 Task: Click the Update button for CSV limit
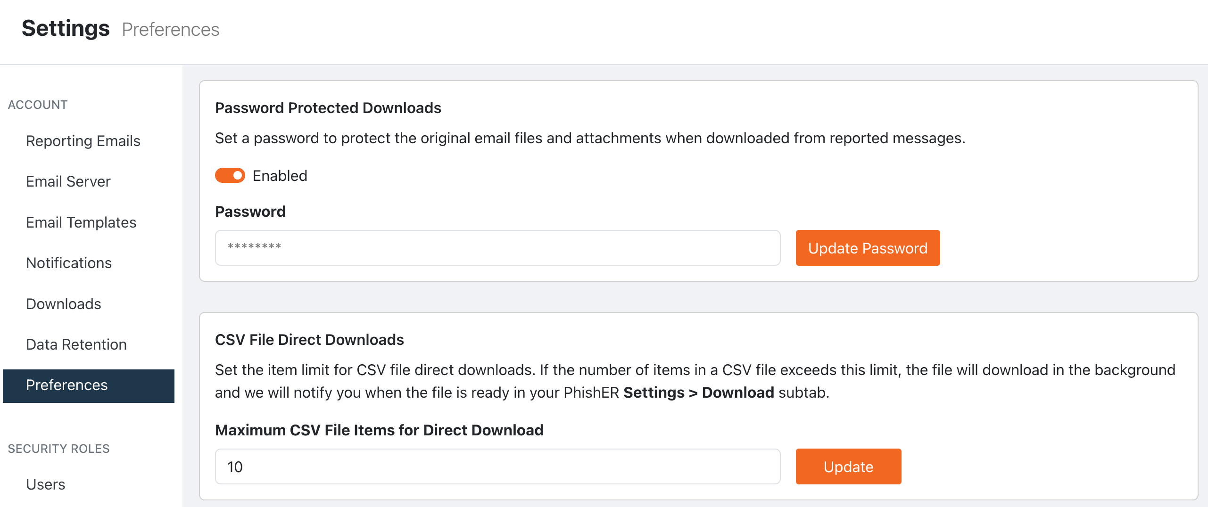point(848,466)
